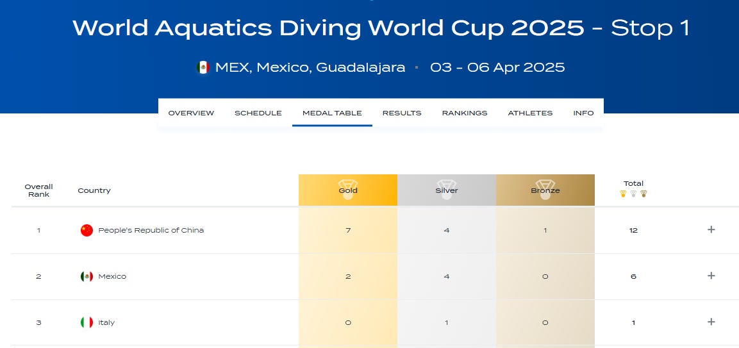Screen dimensions: 739x348
Task: Click the Gold medal column header
Action: (x=348, y=190)
